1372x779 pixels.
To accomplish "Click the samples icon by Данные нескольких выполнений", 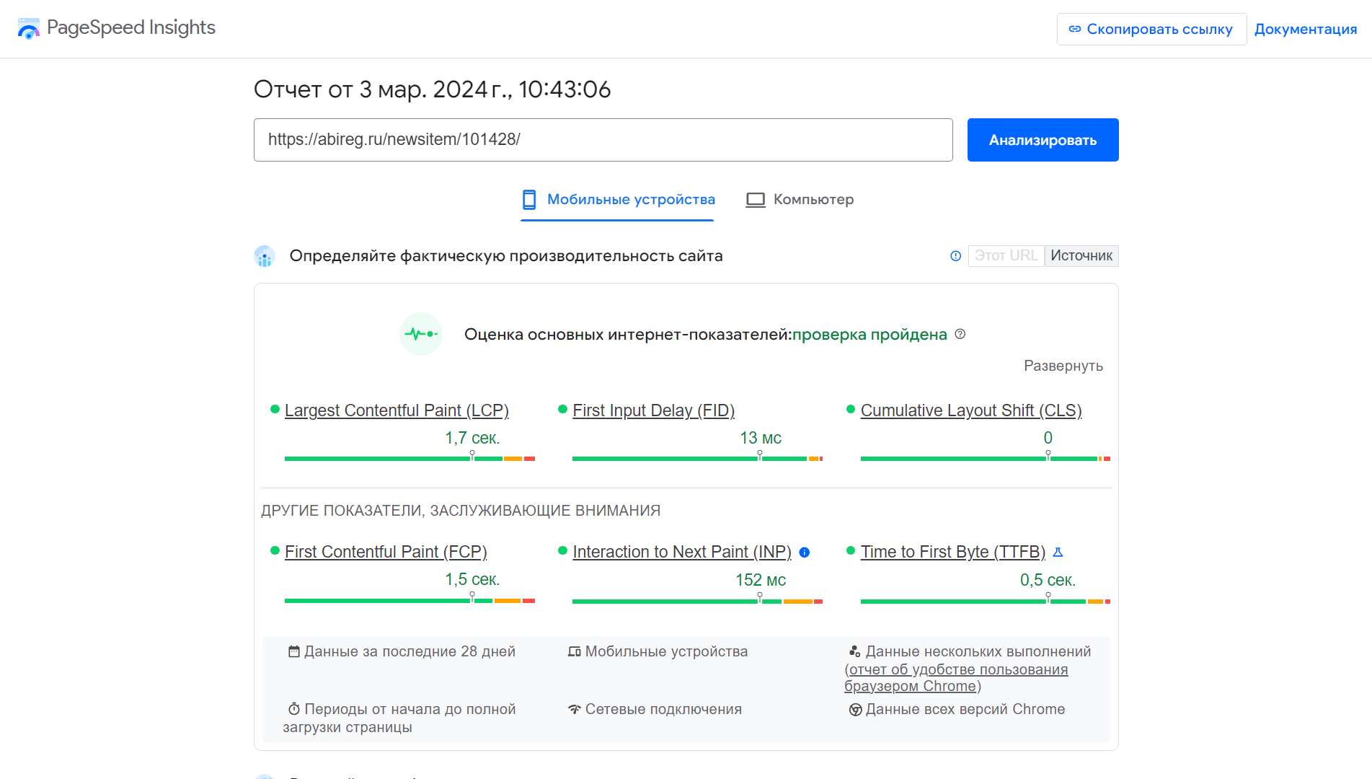I will 854,651.
